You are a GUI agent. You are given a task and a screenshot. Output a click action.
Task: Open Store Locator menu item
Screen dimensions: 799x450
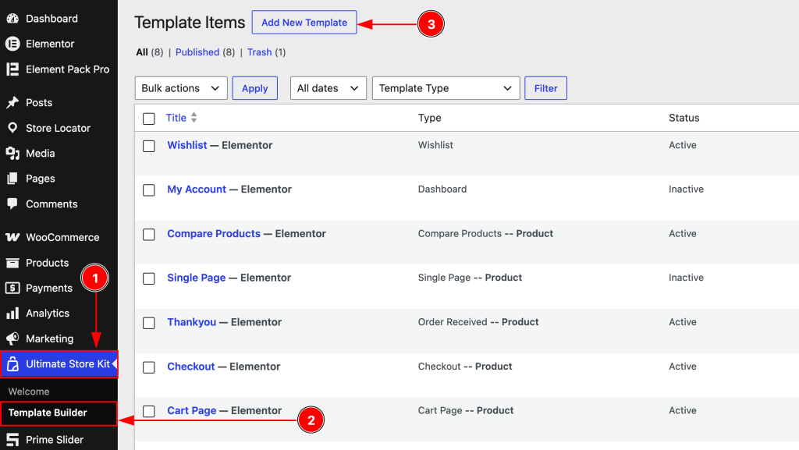click(59, 128)
